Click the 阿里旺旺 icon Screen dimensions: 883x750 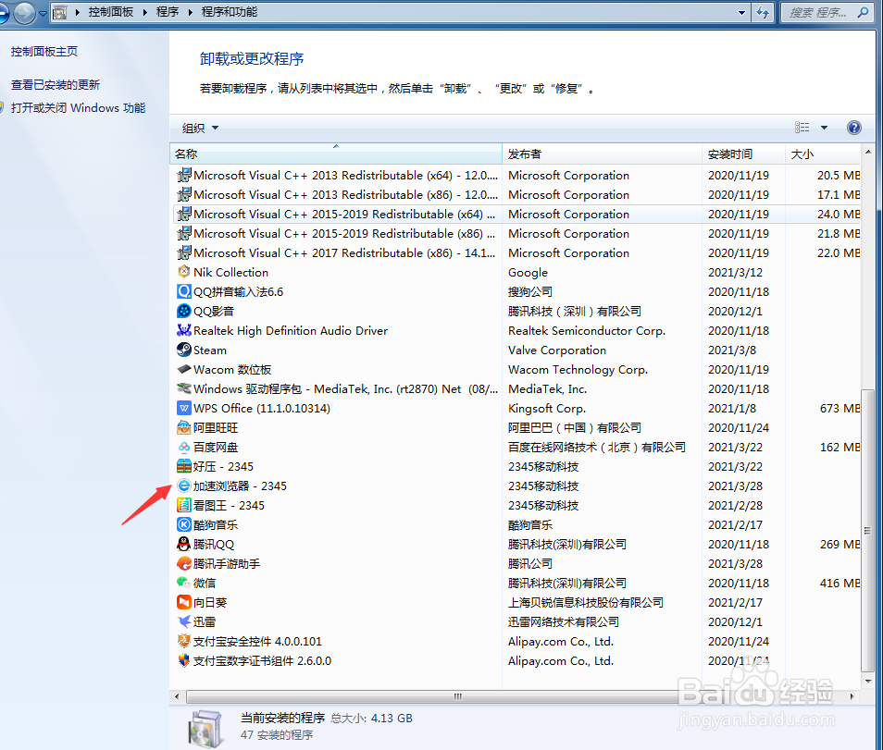tap(183, 427)
